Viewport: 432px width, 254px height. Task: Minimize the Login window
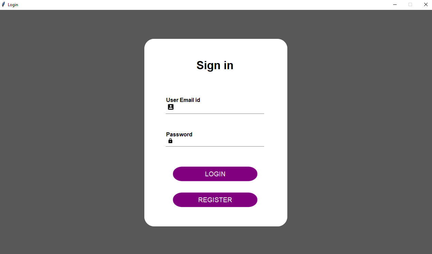coord(395,4)
